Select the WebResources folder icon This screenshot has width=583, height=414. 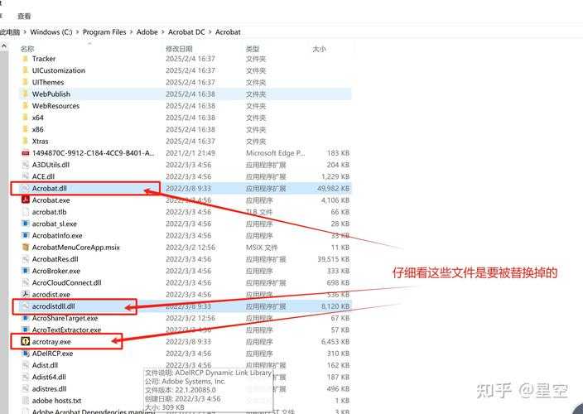click(x=25, y=106)
